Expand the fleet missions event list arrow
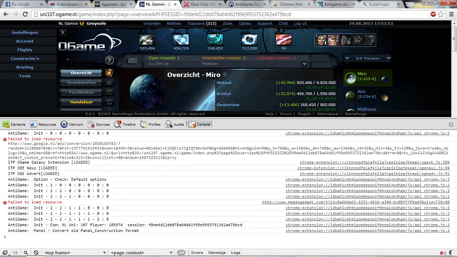This screenshot has width=457, height=257. tap(305, 64)
